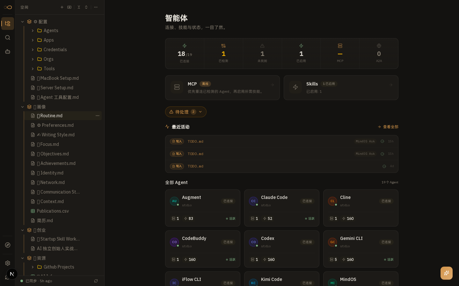Image resolution: width=459 pixels, height=286 pixels.
Task: Click 已同步 5h ago status text
Action: tap(39, 281)
